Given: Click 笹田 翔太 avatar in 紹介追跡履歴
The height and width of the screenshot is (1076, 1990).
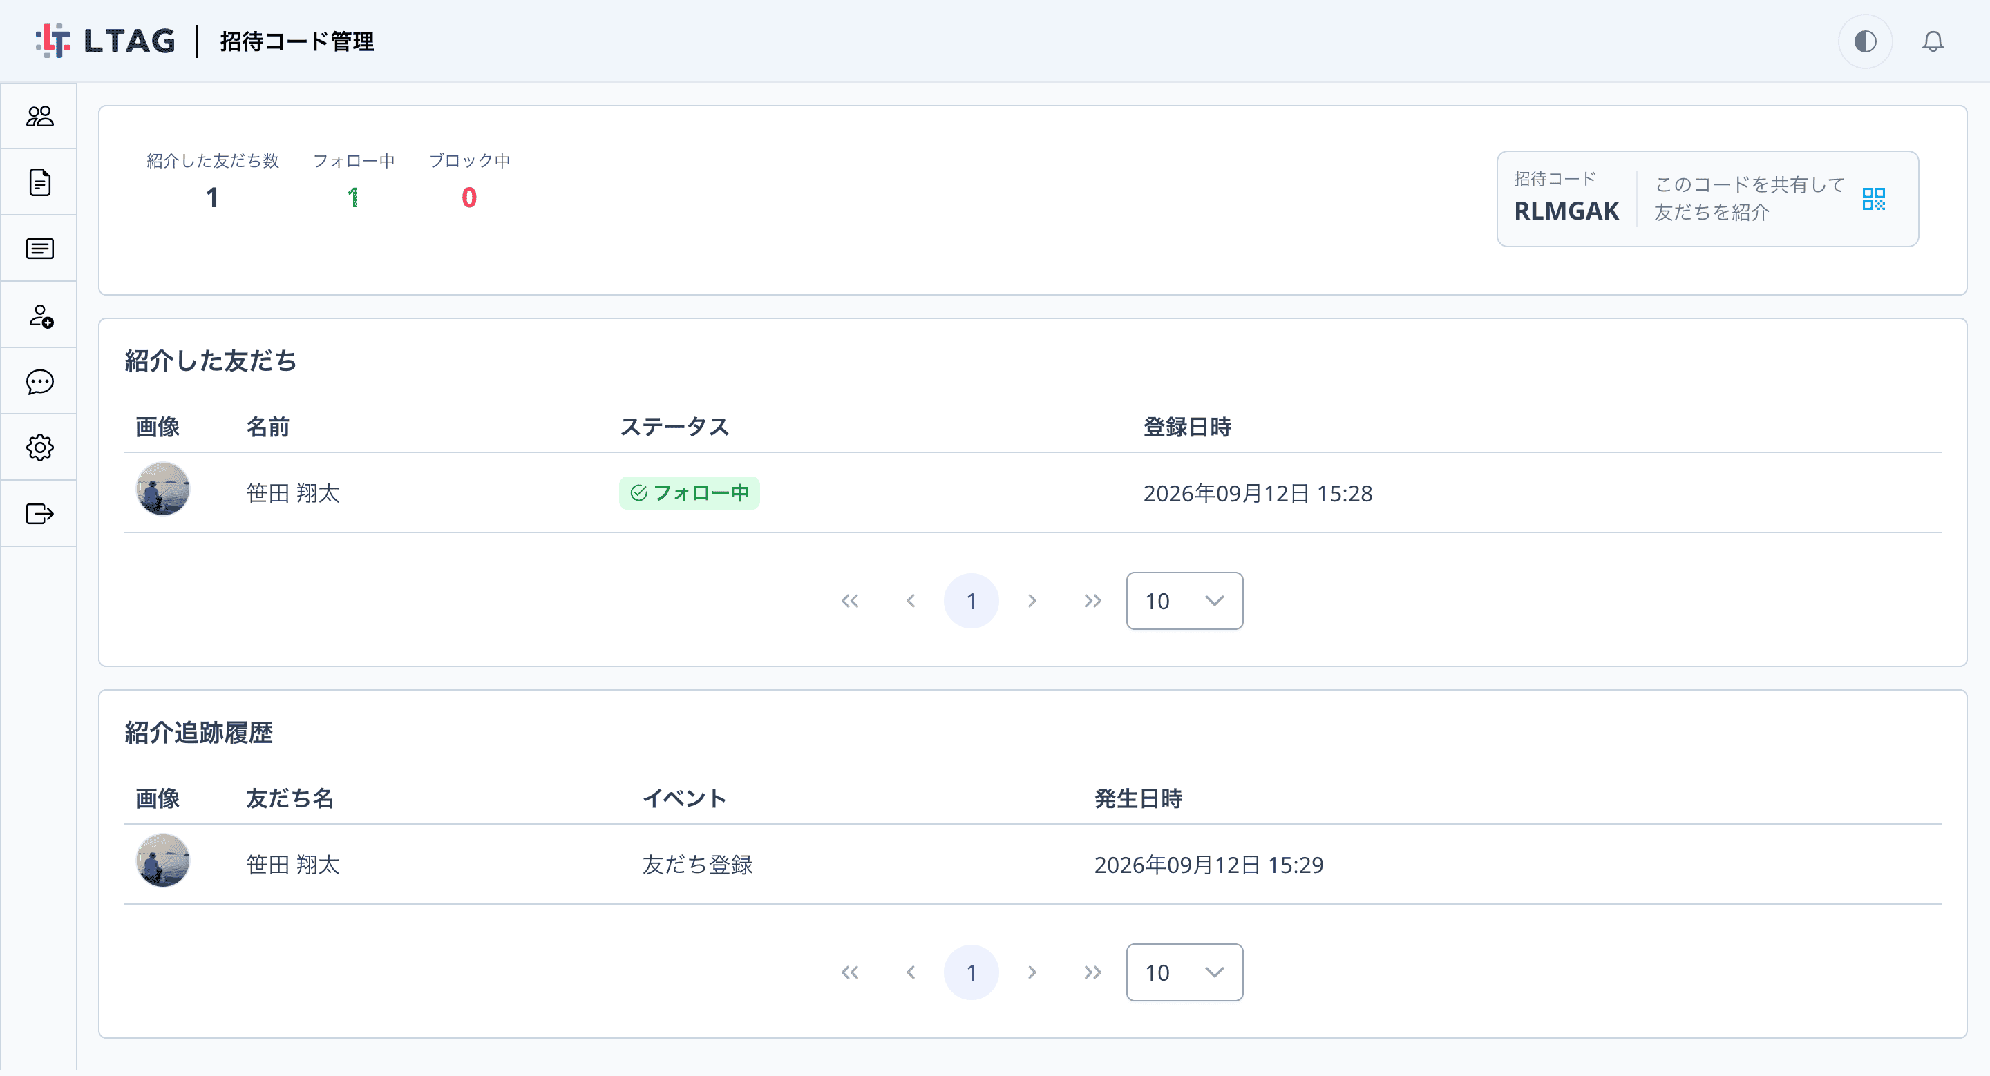Looking at the screenshot, I should pyautogui.click(x=163, y=860).
